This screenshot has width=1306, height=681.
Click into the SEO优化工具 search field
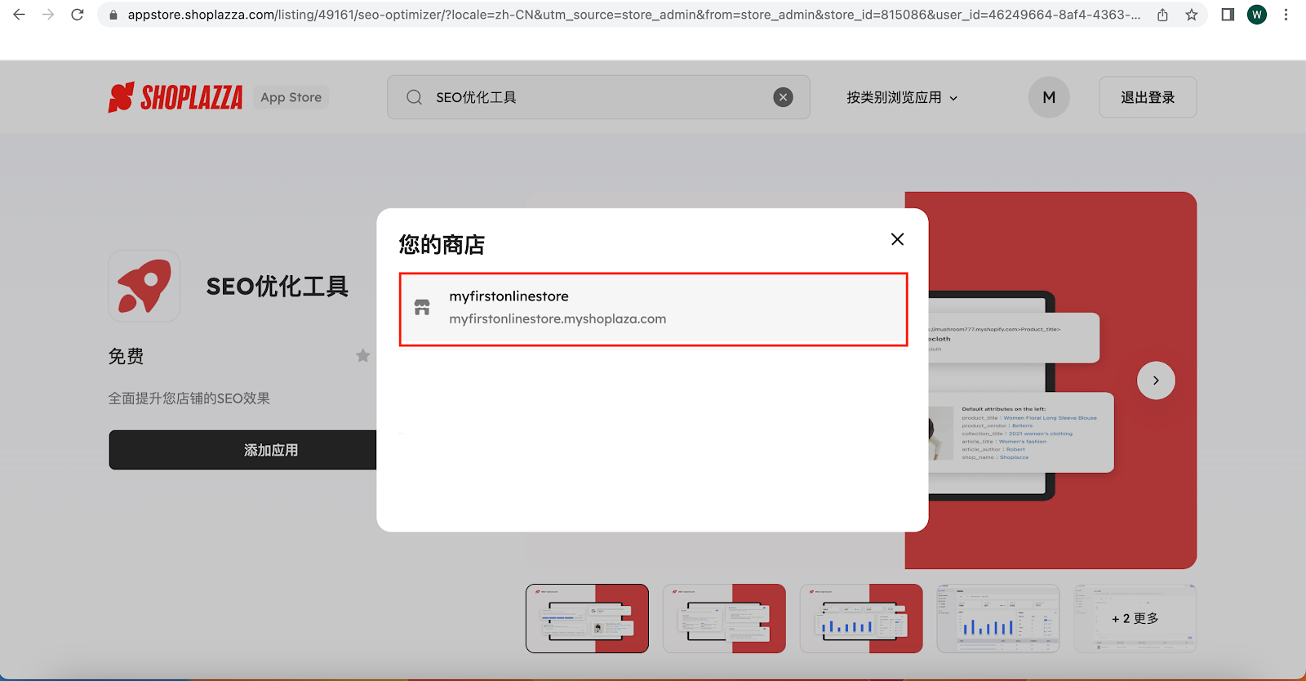[598, 97]
